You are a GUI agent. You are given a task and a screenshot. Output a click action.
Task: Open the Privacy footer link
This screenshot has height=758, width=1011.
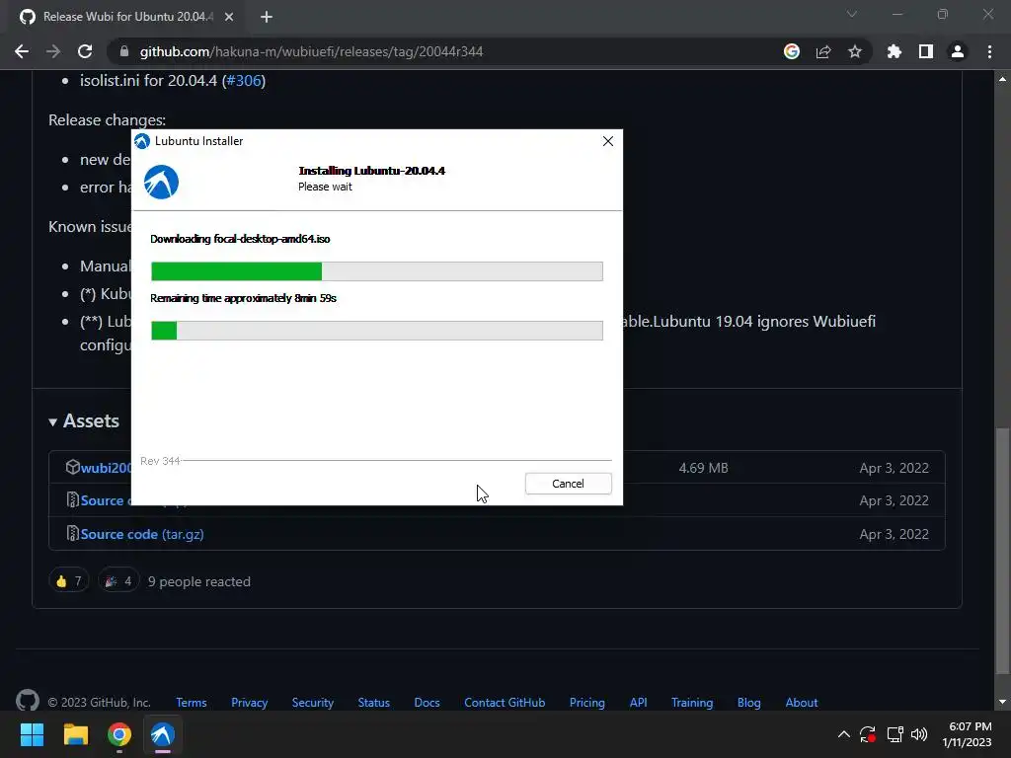250,703
